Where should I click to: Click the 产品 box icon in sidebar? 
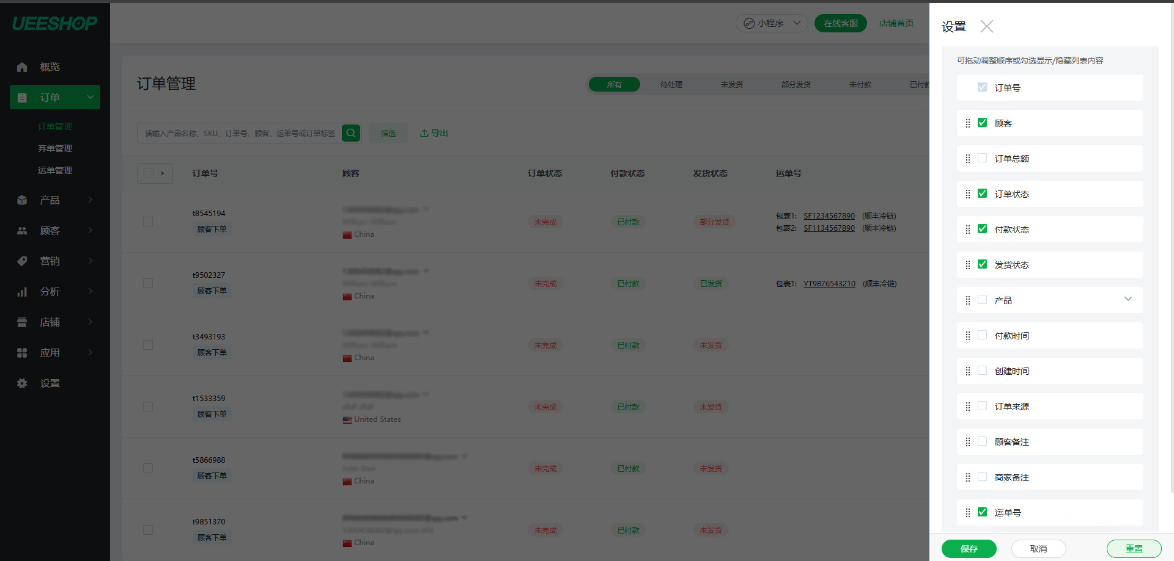[22, 200]
